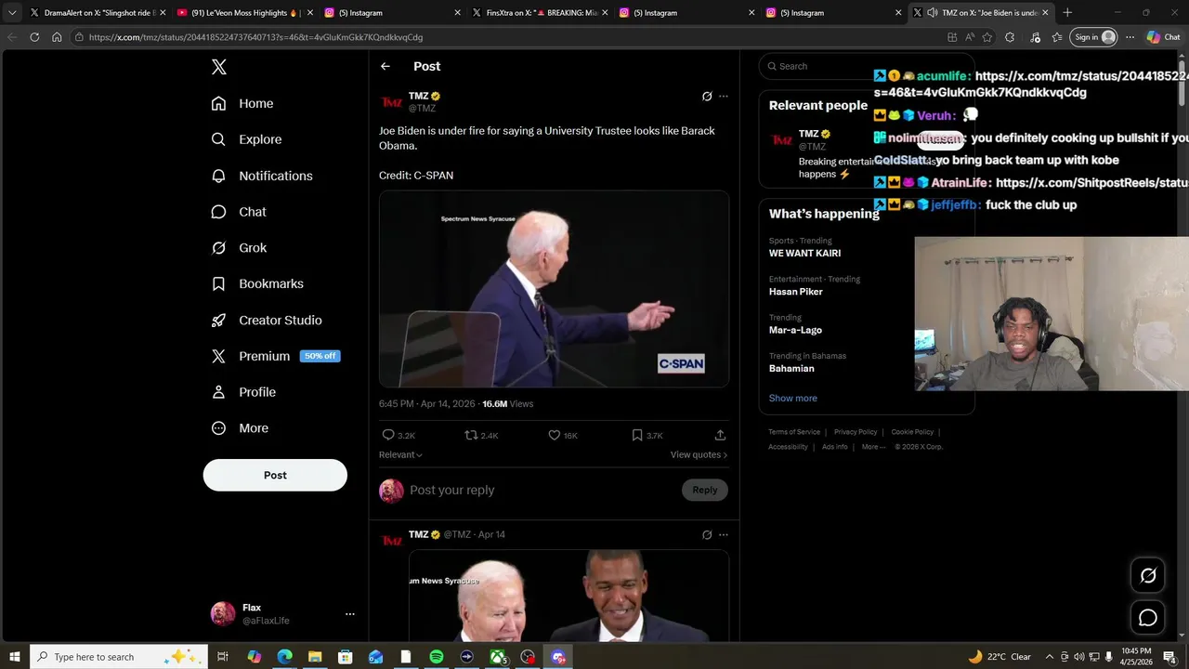Open a new browser tab

1067,13
